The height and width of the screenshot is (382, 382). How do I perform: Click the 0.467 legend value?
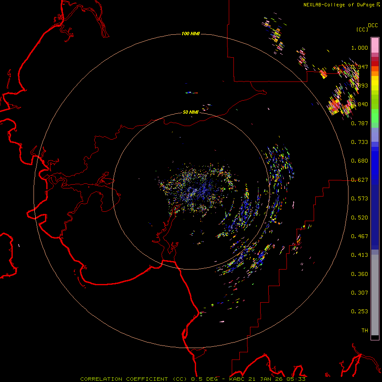tap(360, 236)
